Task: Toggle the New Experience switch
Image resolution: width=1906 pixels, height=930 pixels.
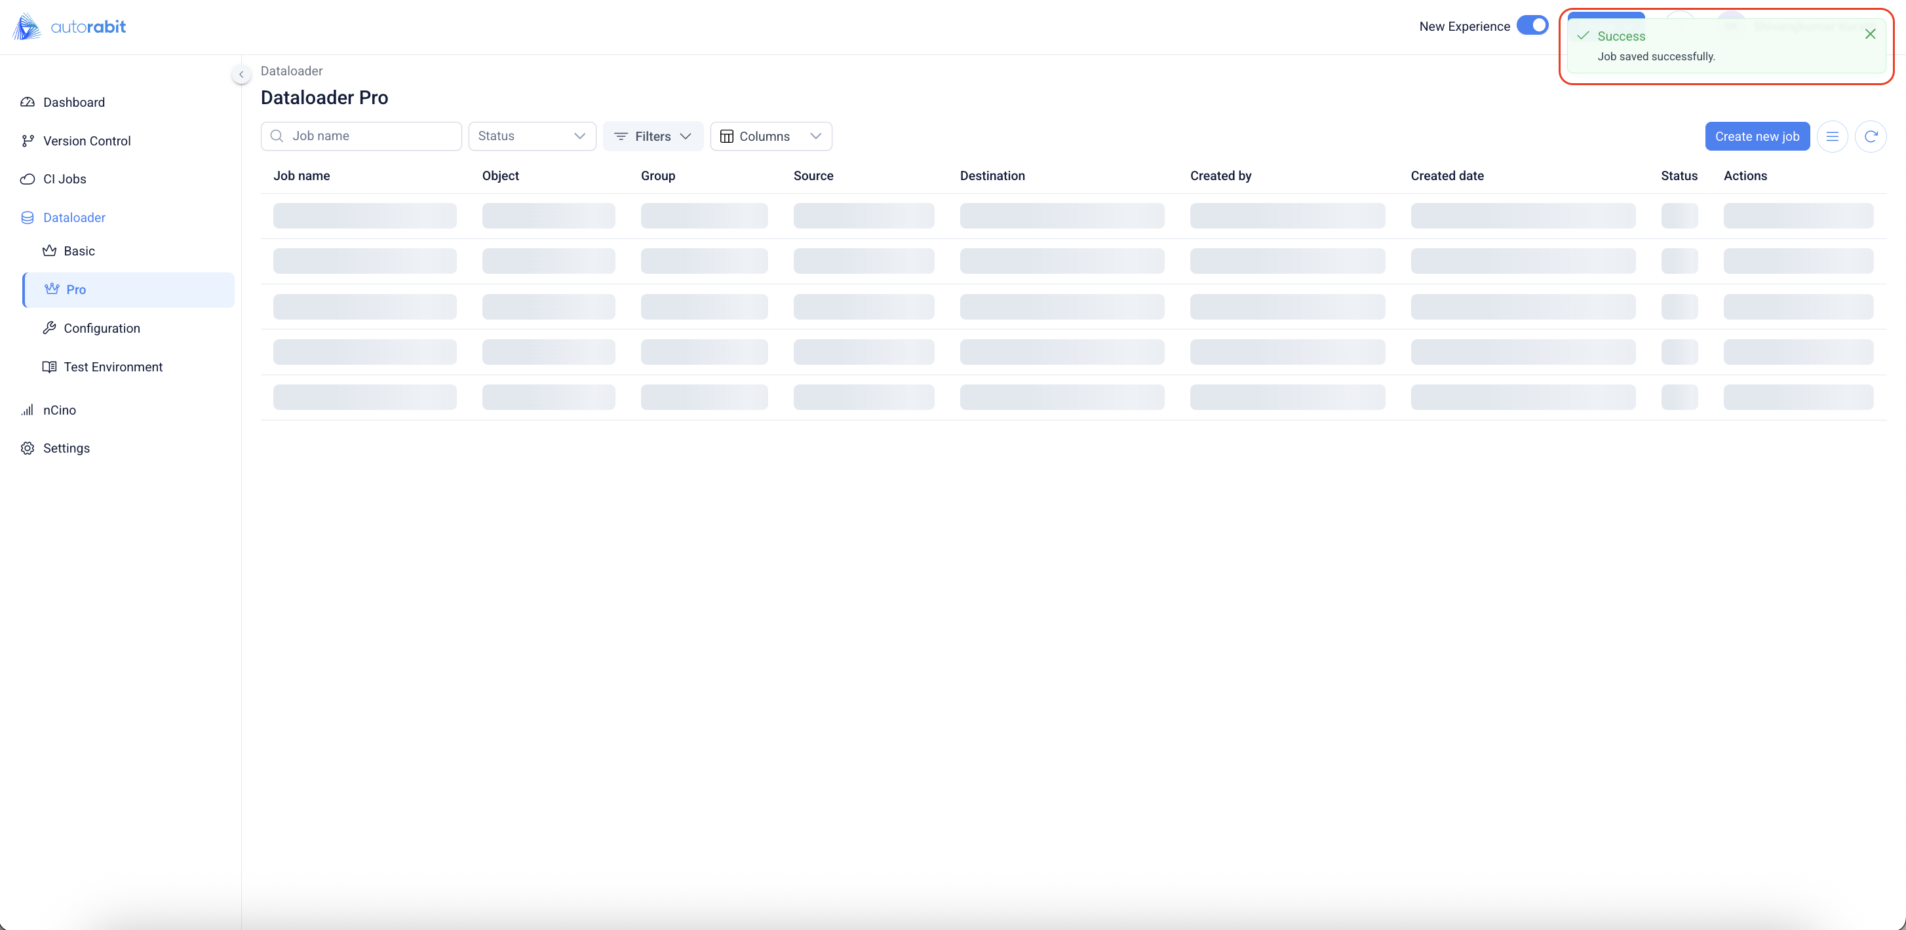Action: (x=1532, y=25)
